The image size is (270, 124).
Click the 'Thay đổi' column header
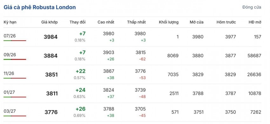click(x=78, y=22)
